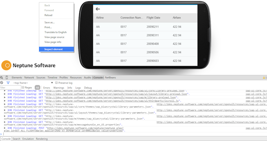Image resolution: width=267 pixels, height=141 pixels.
Task: Click the console Filter input field
Action: click(x=10, y=88)
